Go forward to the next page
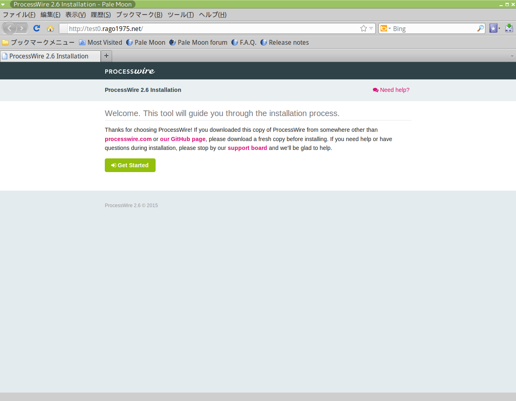 [x=22, y=28]
